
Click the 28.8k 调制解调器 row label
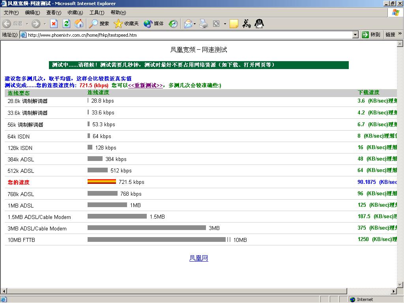[28, 101]
